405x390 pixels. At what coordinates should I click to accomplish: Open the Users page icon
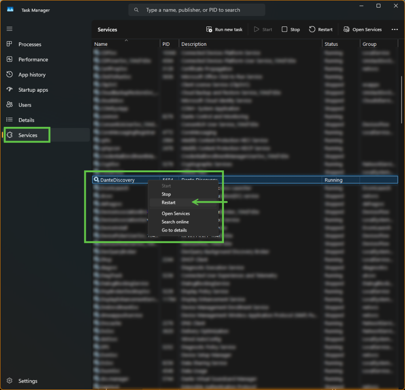point(10,105)
